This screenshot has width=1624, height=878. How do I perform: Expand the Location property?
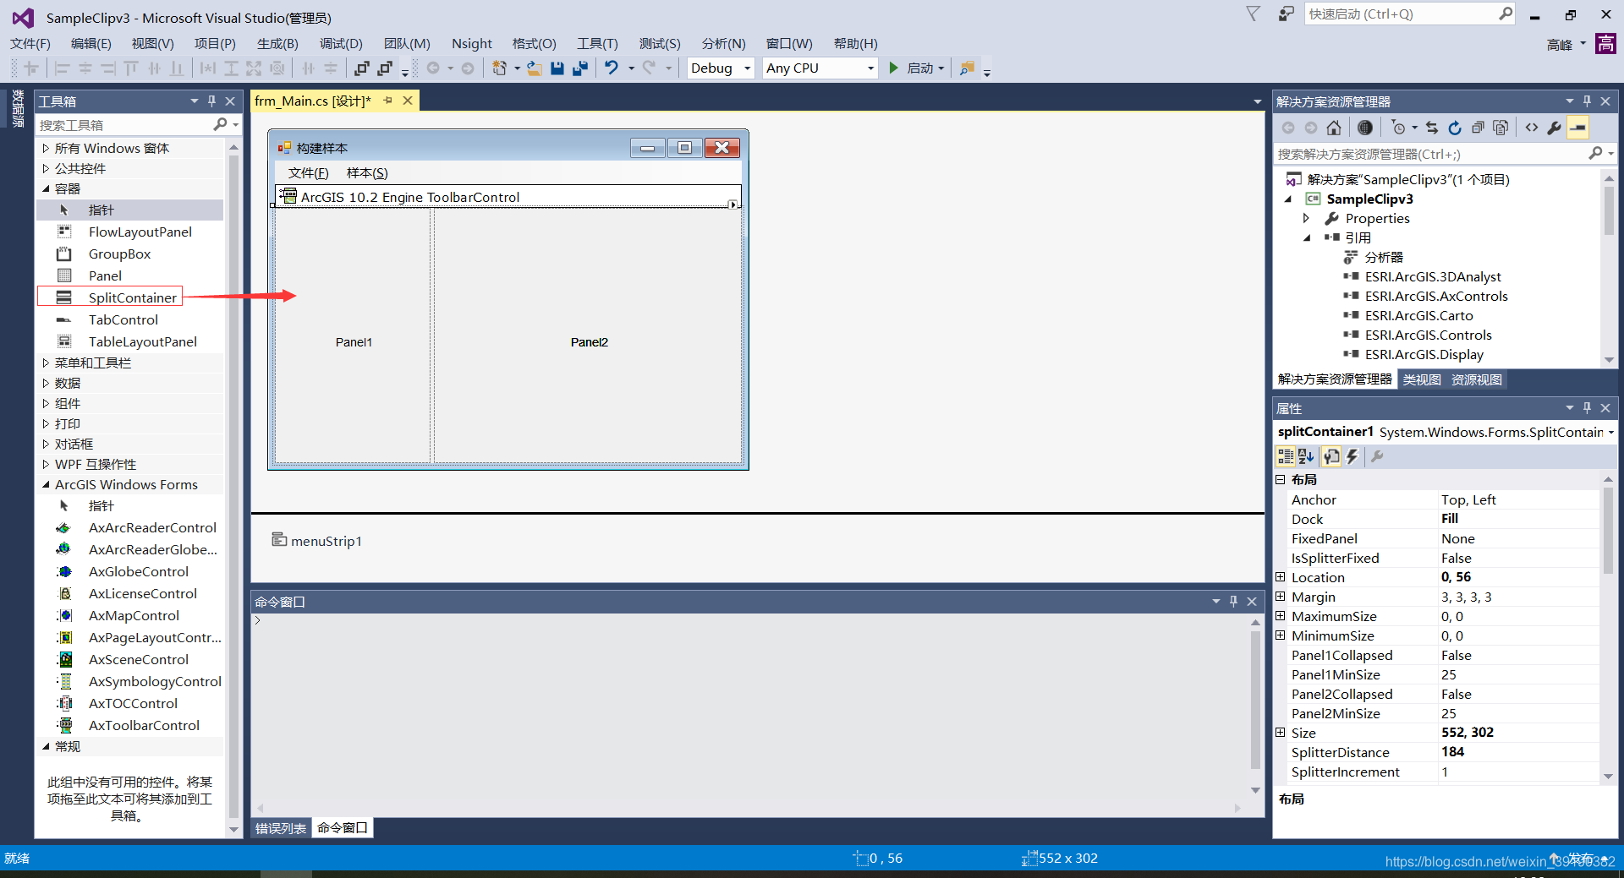pyautogui.click(x=1281, y=577)
